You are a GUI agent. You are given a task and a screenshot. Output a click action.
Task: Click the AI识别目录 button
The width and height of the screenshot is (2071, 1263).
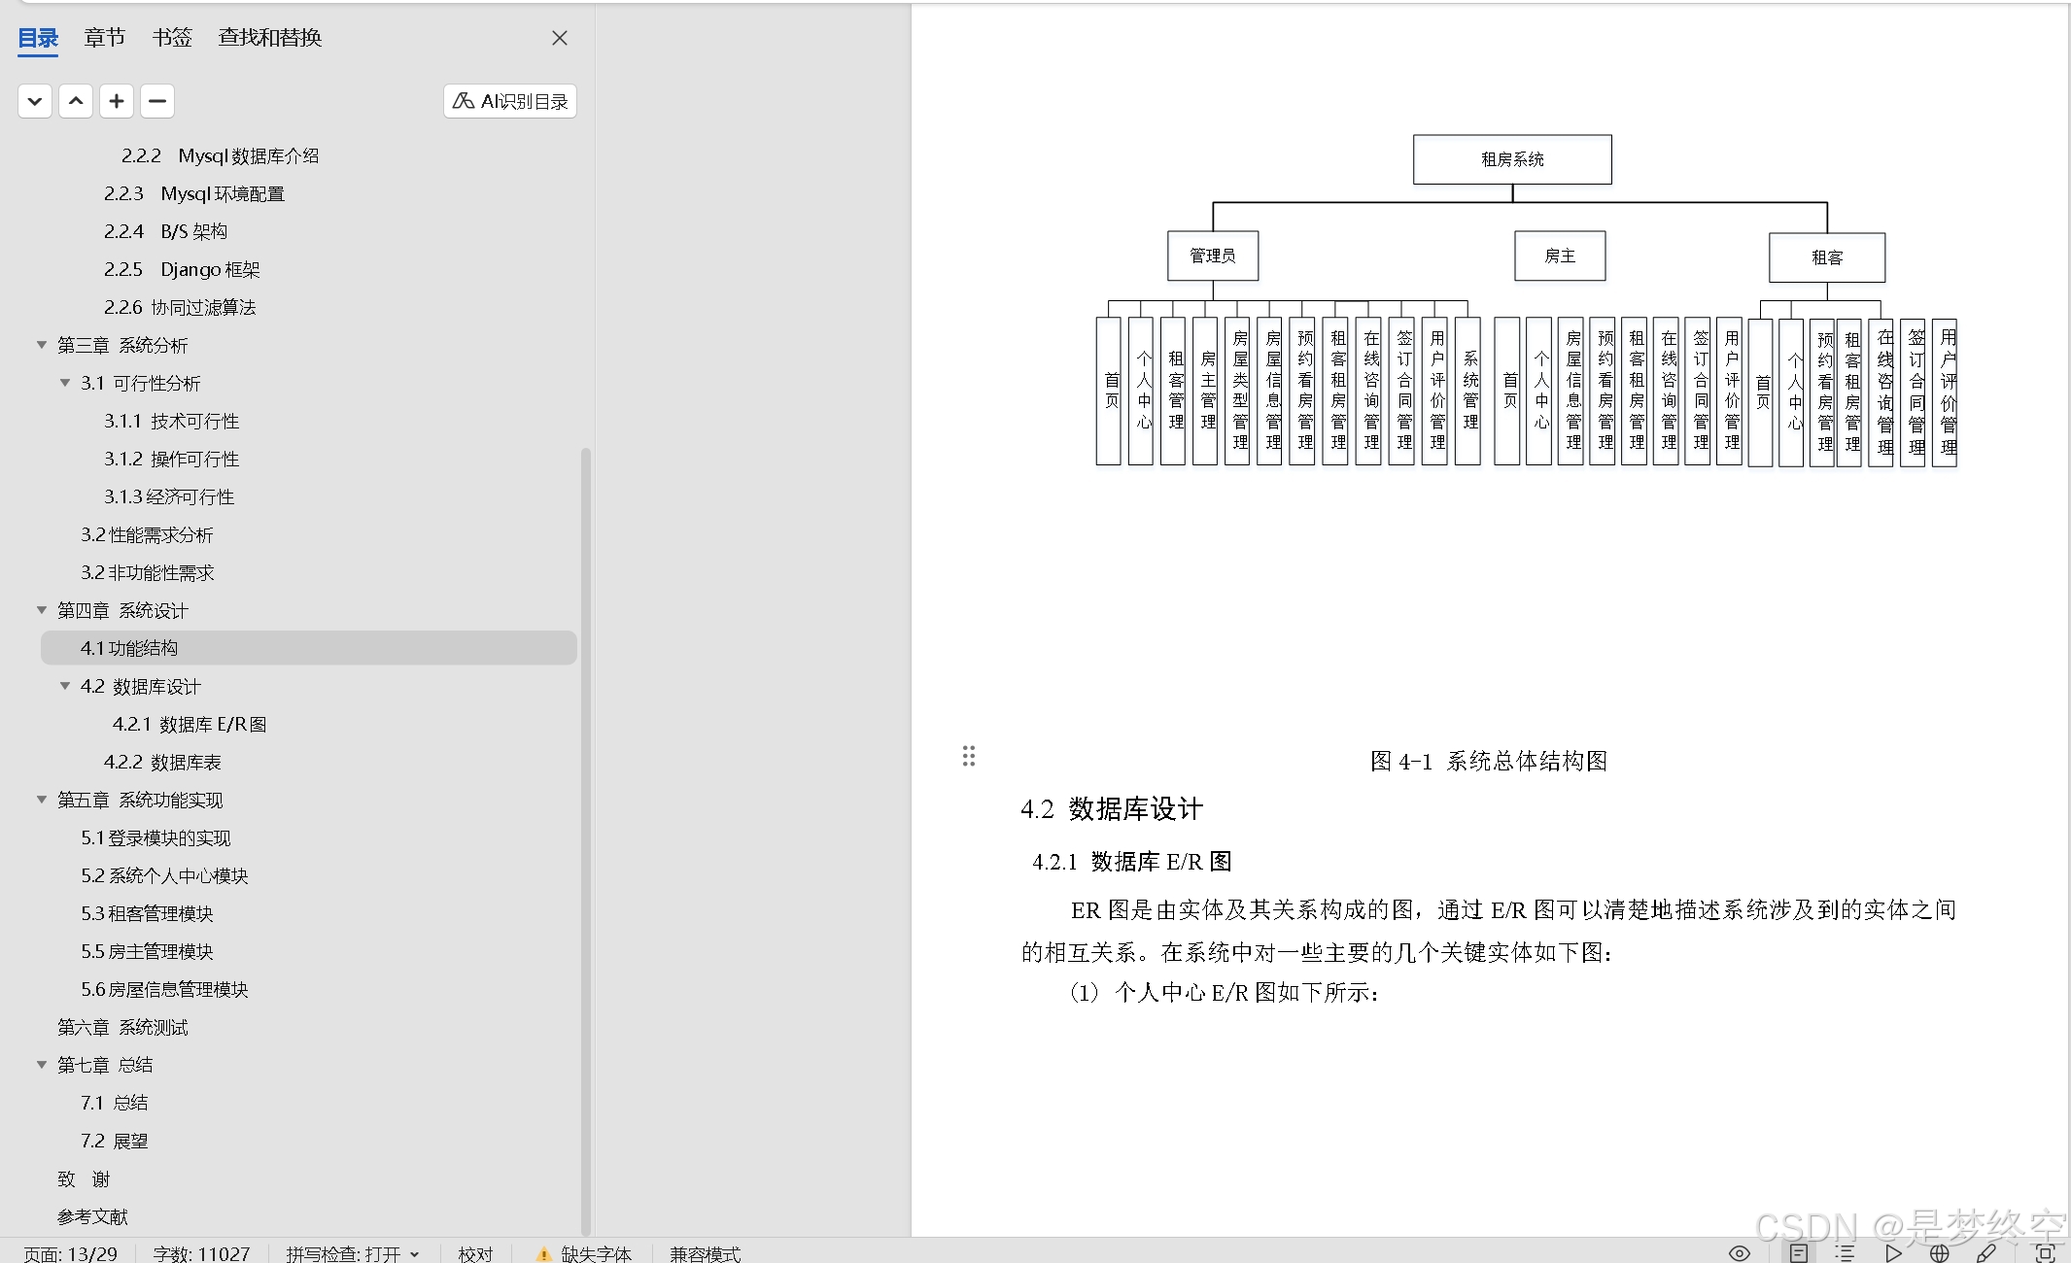[510, 101]
